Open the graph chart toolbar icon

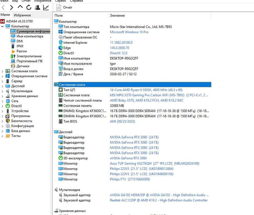point(46,7)
